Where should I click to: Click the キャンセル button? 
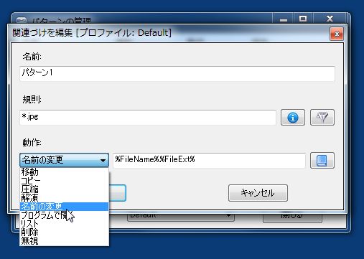(x=258, y=193)
